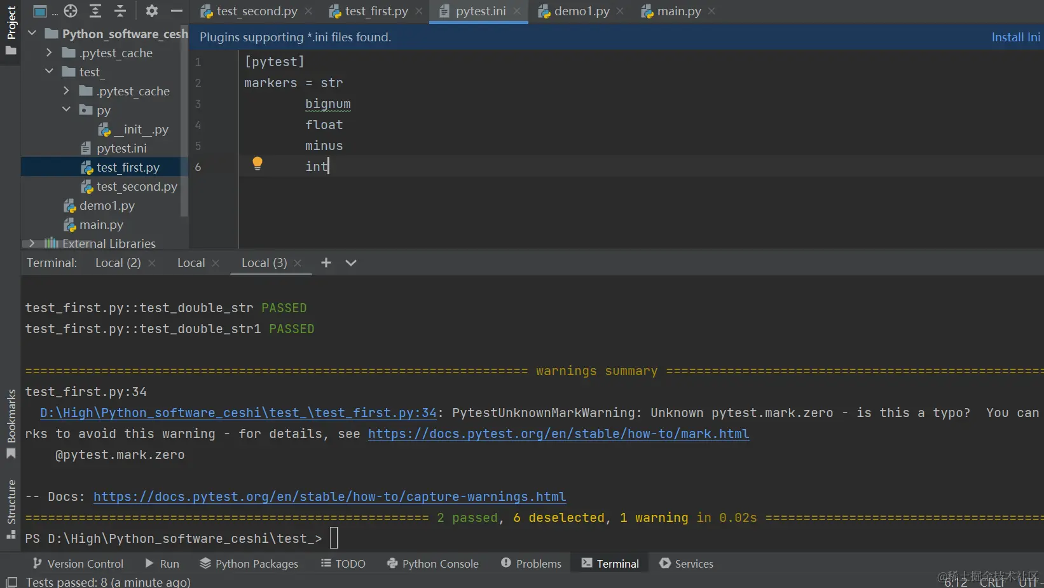1044x588 pixels.
Task: Click the '[pytest]' section header line
Action: [275, 62]
